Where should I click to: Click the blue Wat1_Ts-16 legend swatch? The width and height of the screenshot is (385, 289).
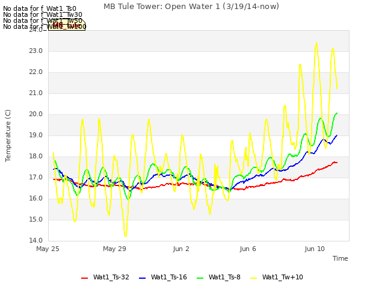(x=142, y=278)
